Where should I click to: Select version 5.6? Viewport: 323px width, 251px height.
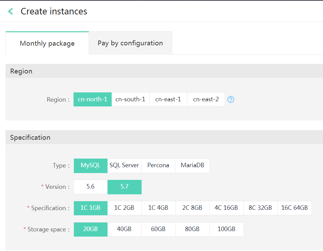91,187
